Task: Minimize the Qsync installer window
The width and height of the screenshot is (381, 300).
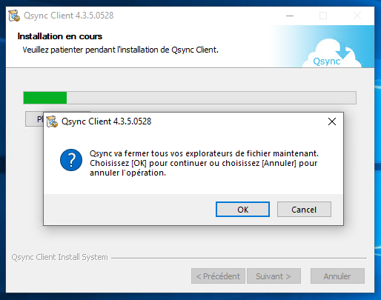Action: point(290,16)
